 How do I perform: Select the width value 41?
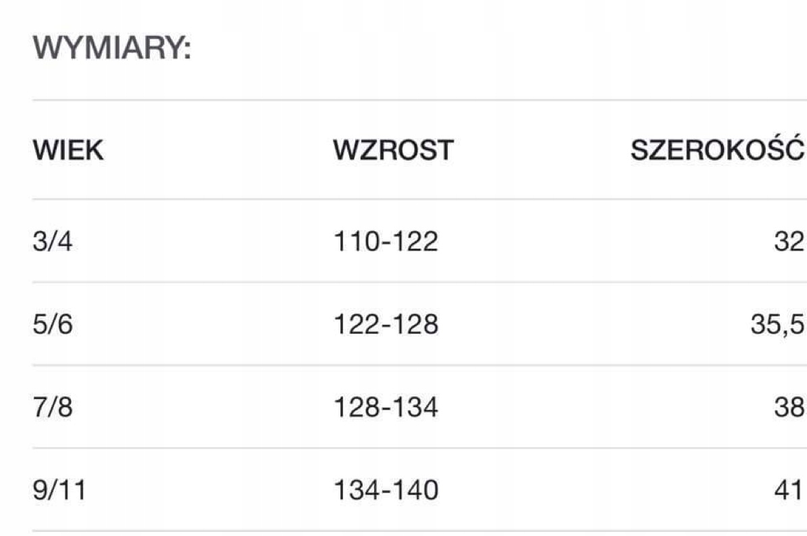(x=789, y=491)
